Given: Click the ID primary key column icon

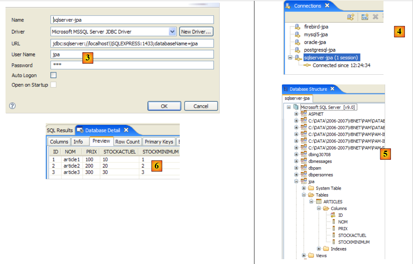Looking at the screenshot, I should (333, 215).
